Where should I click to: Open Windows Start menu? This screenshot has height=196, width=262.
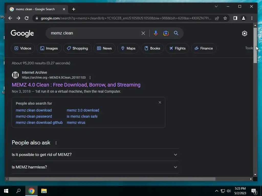pyautogui.click(x=6, y=191)
